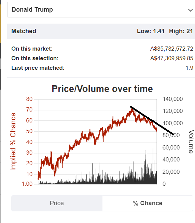Click the On this market label
The image size is (195, 223).
pos(32,49)
